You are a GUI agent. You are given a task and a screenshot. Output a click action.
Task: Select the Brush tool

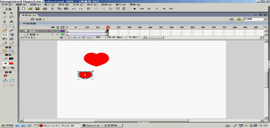pyautogui.click(x=11, y=30)
